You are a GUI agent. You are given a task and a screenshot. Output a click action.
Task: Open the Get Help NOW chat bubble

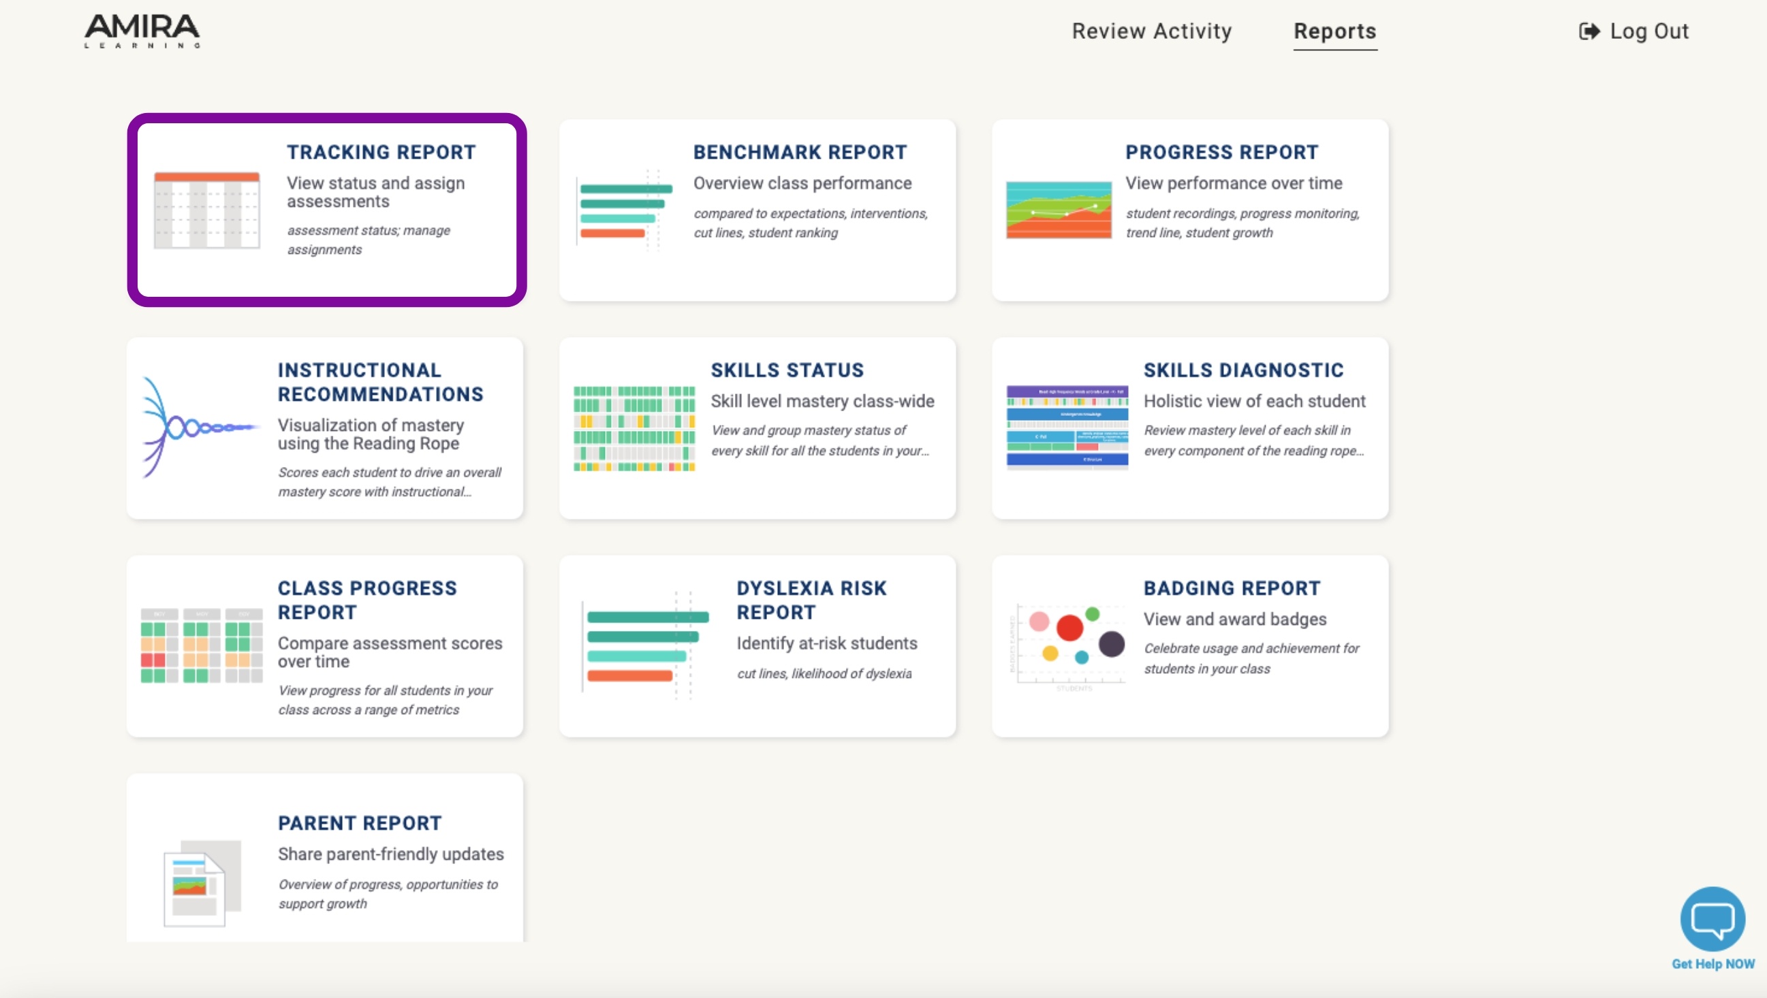pyautogui.click(x=1712, y=918)
